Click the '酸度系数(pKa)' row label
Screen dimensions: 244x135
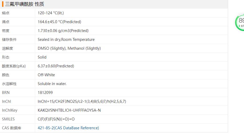tap(14, 66)
